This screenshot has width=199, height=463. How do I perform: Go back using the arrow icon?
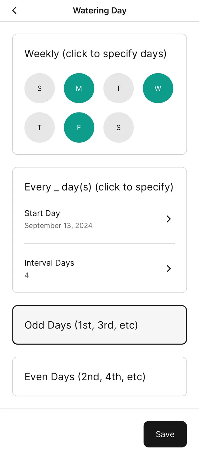[14, 11]
